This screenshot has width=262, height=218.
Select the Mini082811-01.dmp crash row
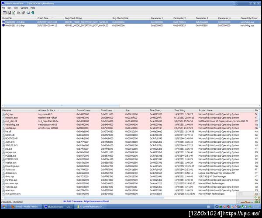[x=131, y=25]
